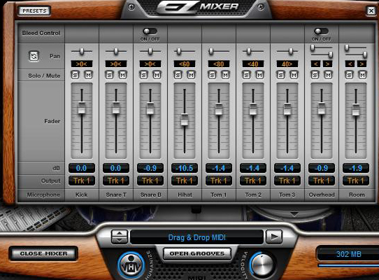Mute the Tom 1 channel

coord(225,76)
